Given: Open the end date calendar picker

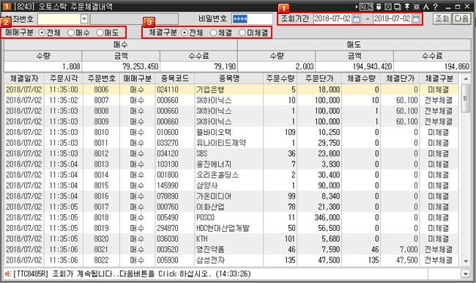Looking at the screenshot, I should tap(416, 19).
